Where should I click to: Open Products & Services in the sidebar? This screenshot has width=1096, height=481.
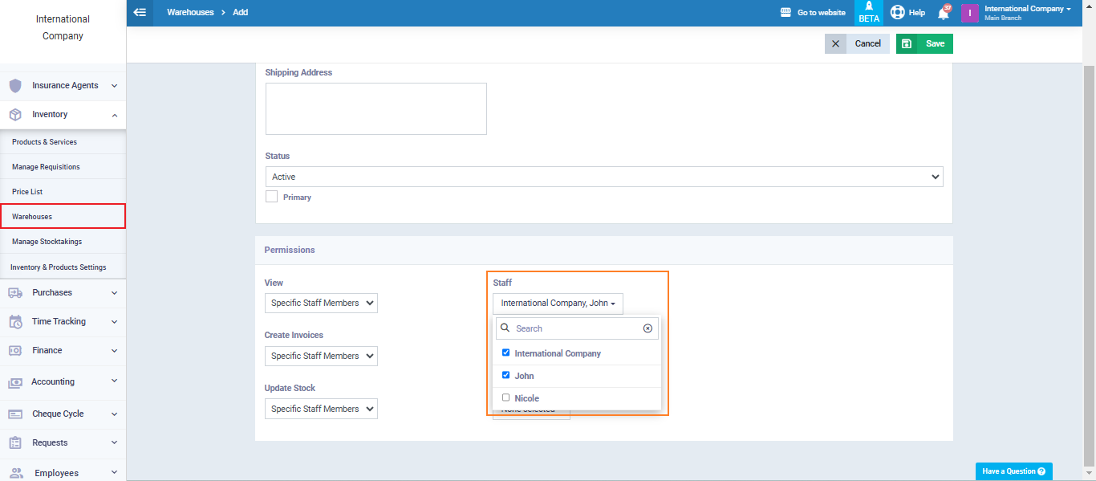pyautogui.click(x=45, y=142)
